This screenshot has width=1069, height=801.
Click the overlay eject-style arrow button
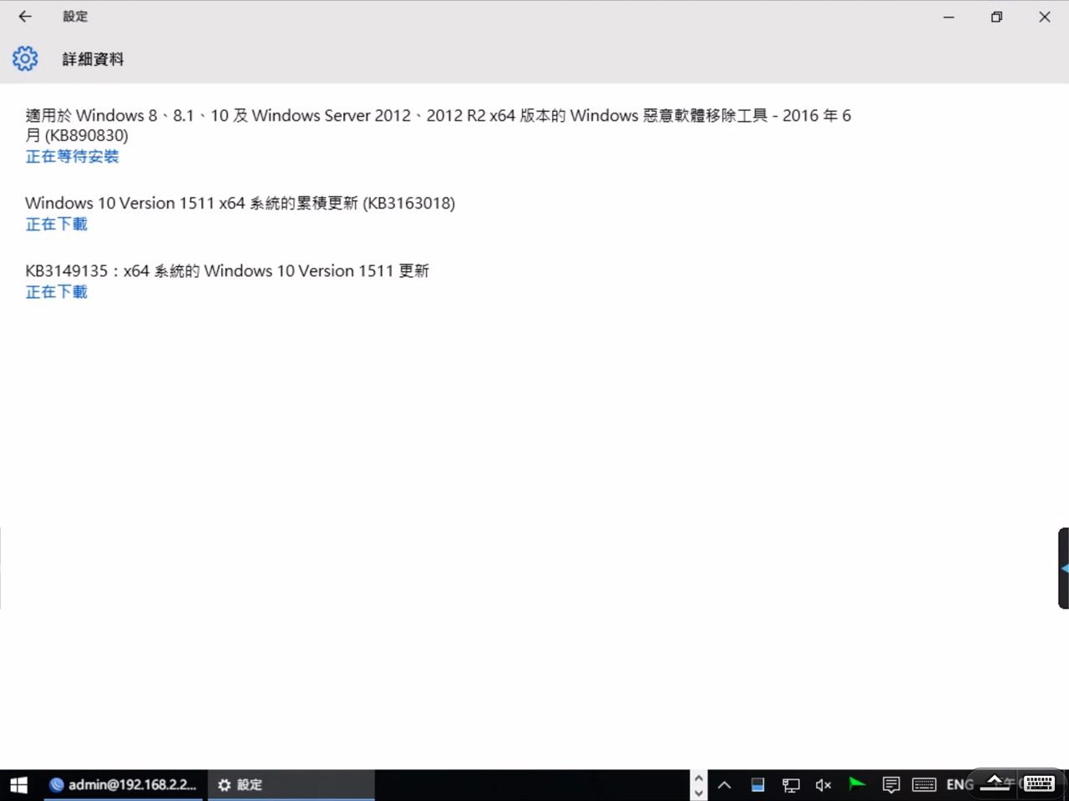coord(995,782)
